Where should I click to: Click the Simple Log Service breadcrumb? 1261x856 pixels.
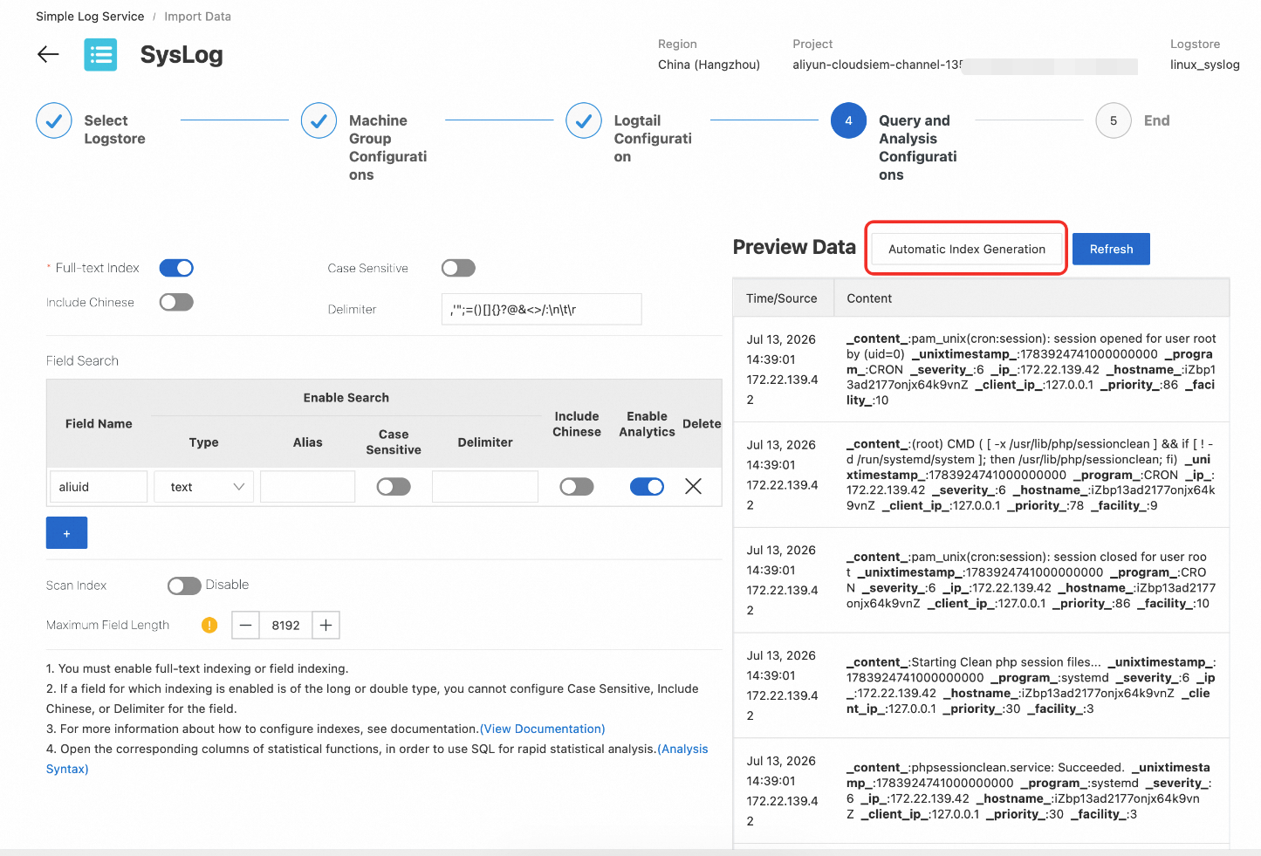click(90, 17)
